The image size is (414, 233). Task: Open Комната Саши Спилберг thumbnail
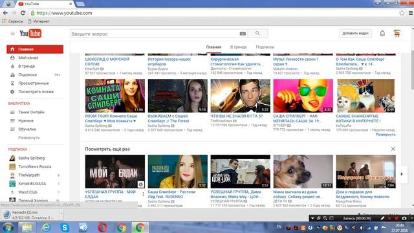pyautogui.click(x=115, y=96)
